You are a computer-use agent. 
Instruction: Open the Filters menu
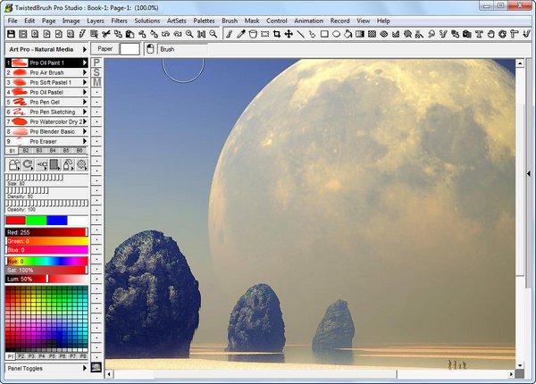[119, 21]
